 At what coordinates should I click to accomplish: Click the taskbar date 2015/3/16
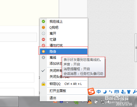[124, 104]
